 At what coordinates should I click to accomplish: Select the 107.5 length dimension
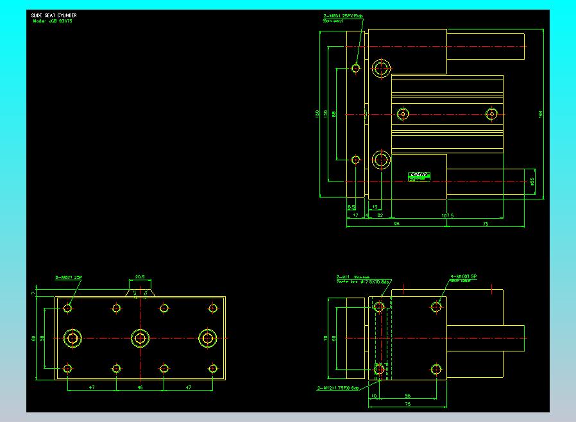point(448,215)
